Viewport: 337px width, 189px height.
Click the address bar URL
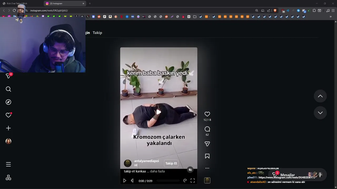pos(49,10)
